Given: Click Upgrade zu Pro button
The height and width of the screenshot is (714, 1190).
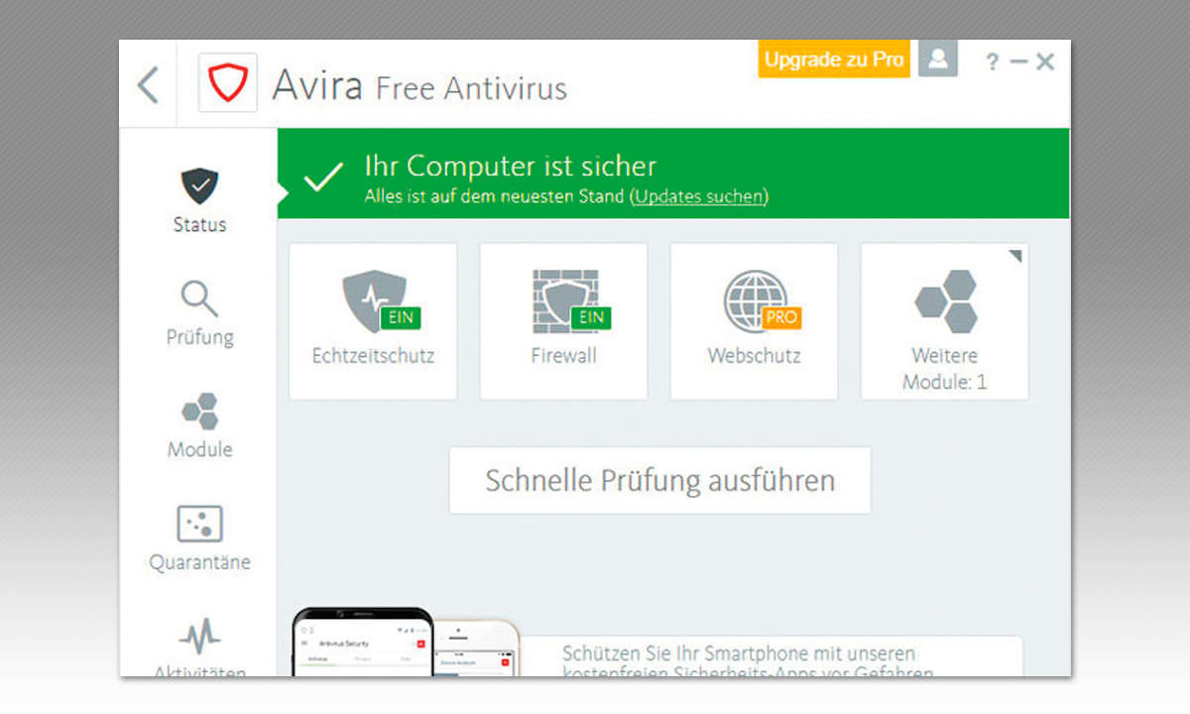Looking at the screenshot, I should [x=834, y=59].
